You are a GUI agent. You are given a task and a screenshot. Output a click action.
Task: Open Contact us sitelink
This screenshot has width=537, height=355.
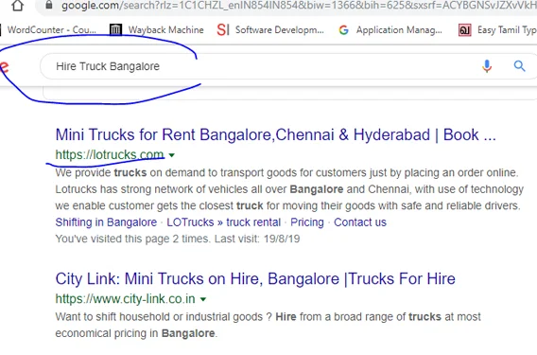(x=360, y=222)
